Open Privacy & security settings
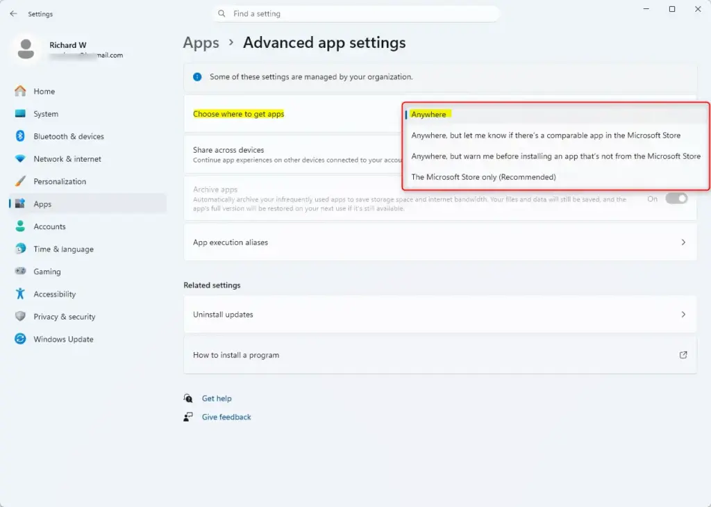This screenshot has width=711, height=507. click(x=87, y=316)
